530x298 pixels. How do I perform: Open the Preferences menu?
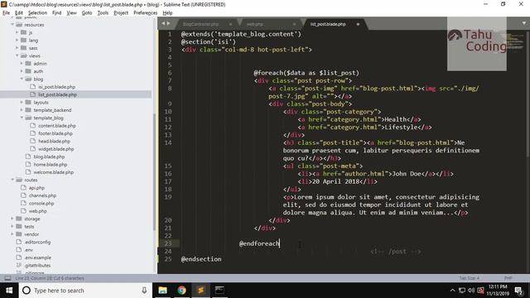coord(146,13)
